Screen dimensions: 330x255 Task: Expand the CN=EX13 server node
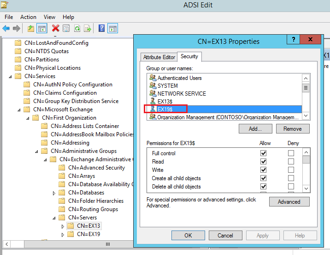pyautogui.click(x=63, y=226)
